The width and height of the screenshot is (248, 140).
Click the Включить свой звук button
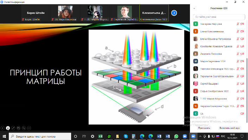[x=230, y=128]
